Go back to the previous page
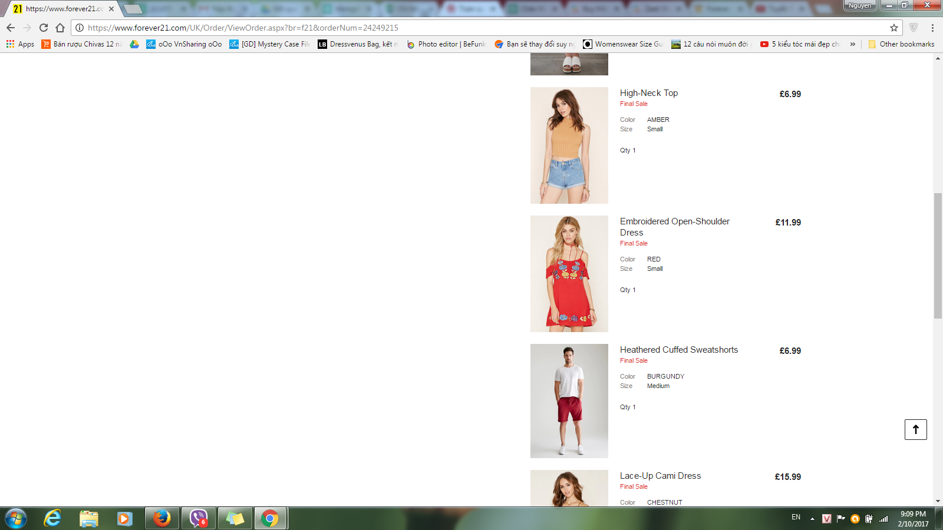The image size is (943, 530). (11, 28)
